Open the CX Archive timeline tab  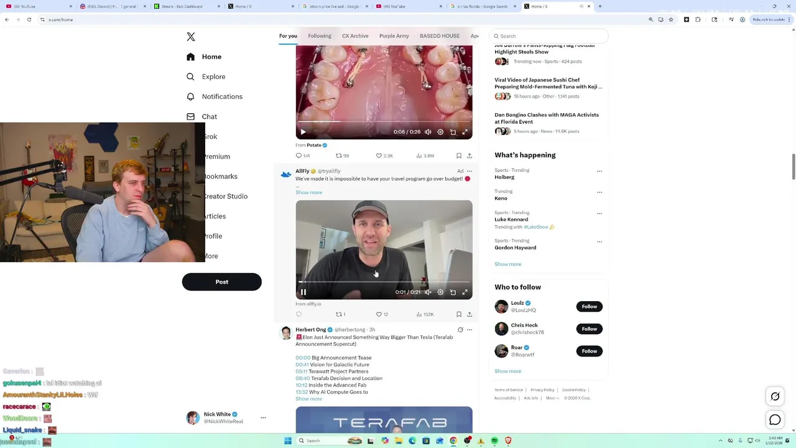point(355,36)
